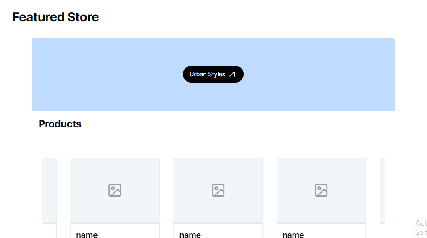
Task: Click the diagonal arrow icon beside Urban Styles
Action: (232, 74)
